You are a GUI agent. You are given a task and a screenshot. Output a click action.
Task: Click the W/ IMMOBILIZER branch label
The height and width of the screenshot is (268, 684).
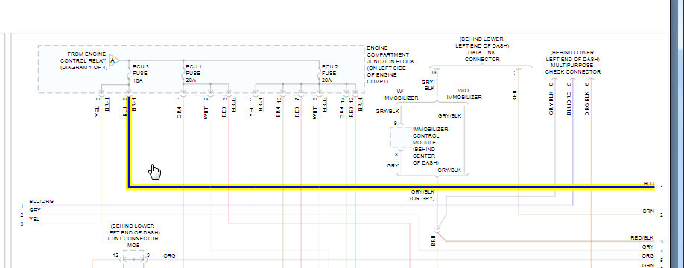coord(400,95)
